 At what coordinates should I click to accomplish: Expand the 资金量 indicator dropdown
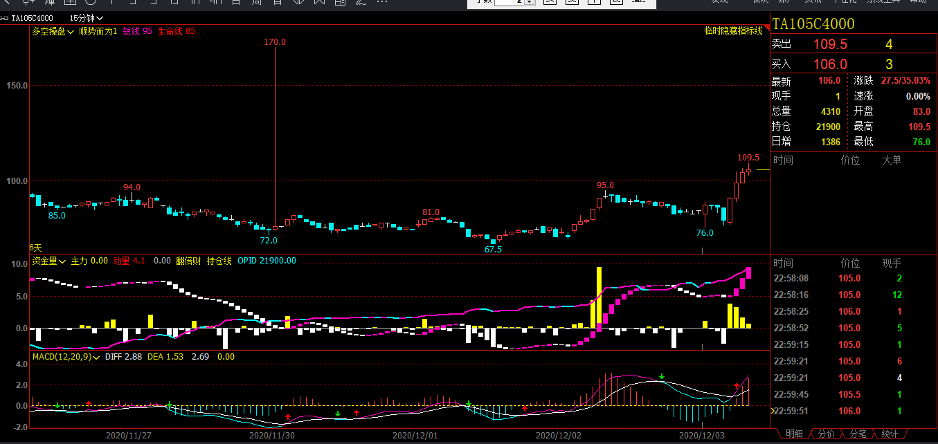point(49,261)
